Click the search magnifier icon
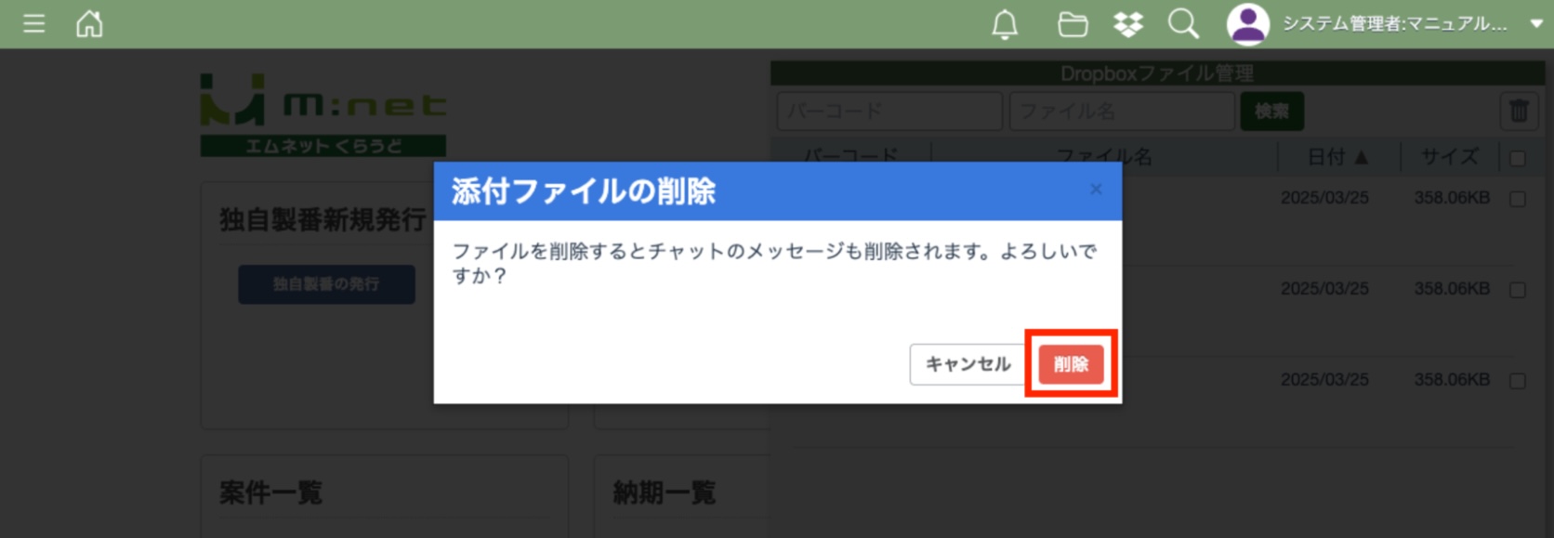The height and width of the screenshot is (538, 1554). coord(1183,24)
